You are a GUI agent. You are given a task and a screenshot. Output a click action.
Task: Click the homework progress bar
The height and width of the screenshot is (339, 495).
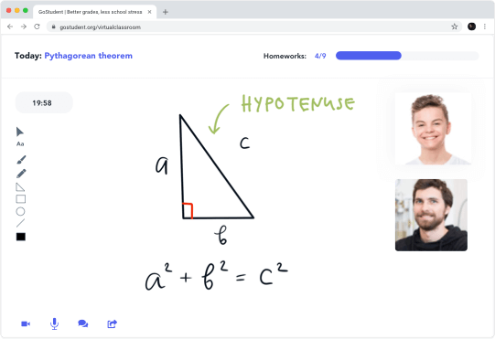click(407, 56)
